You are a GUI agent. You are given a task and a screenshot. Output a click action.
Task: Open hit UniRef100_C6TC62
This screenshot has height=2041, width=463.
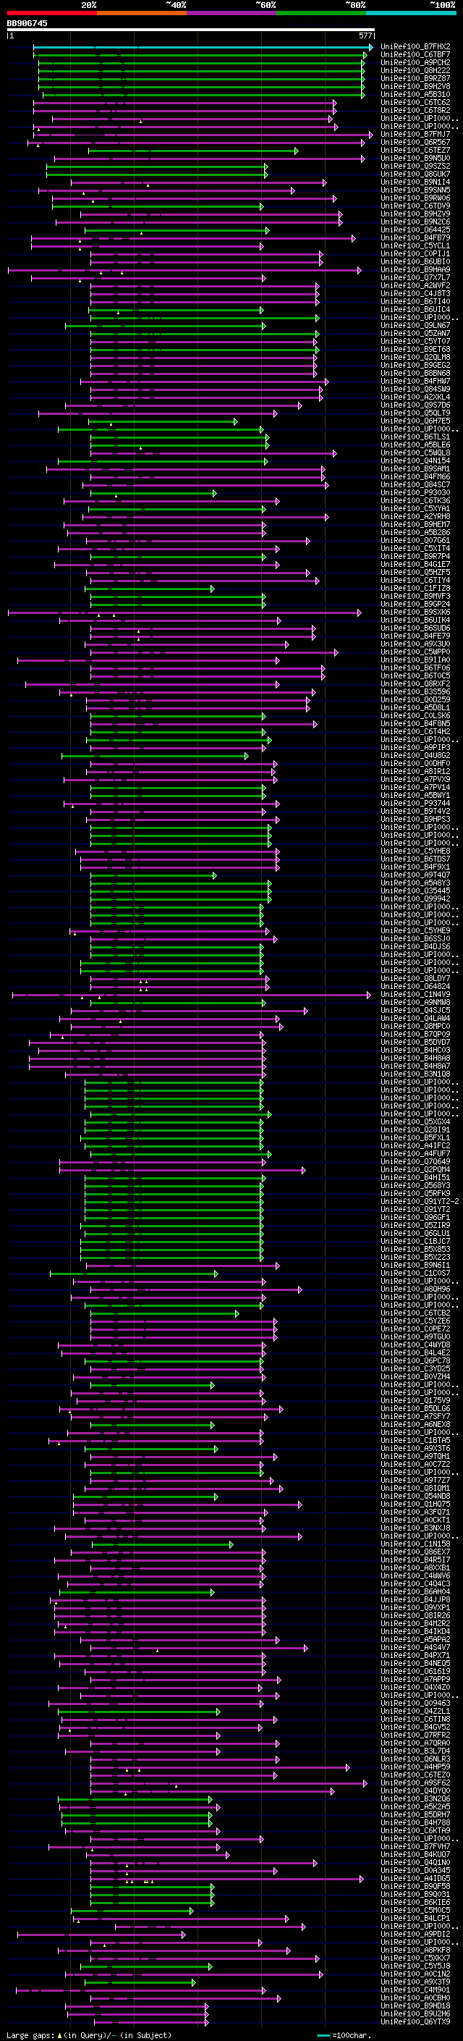point(415,102)
